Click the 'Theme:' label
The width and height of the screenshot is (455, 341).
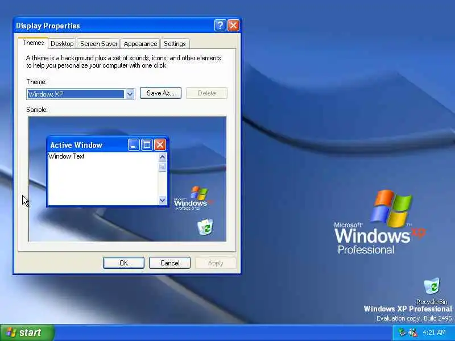point(36,82)
